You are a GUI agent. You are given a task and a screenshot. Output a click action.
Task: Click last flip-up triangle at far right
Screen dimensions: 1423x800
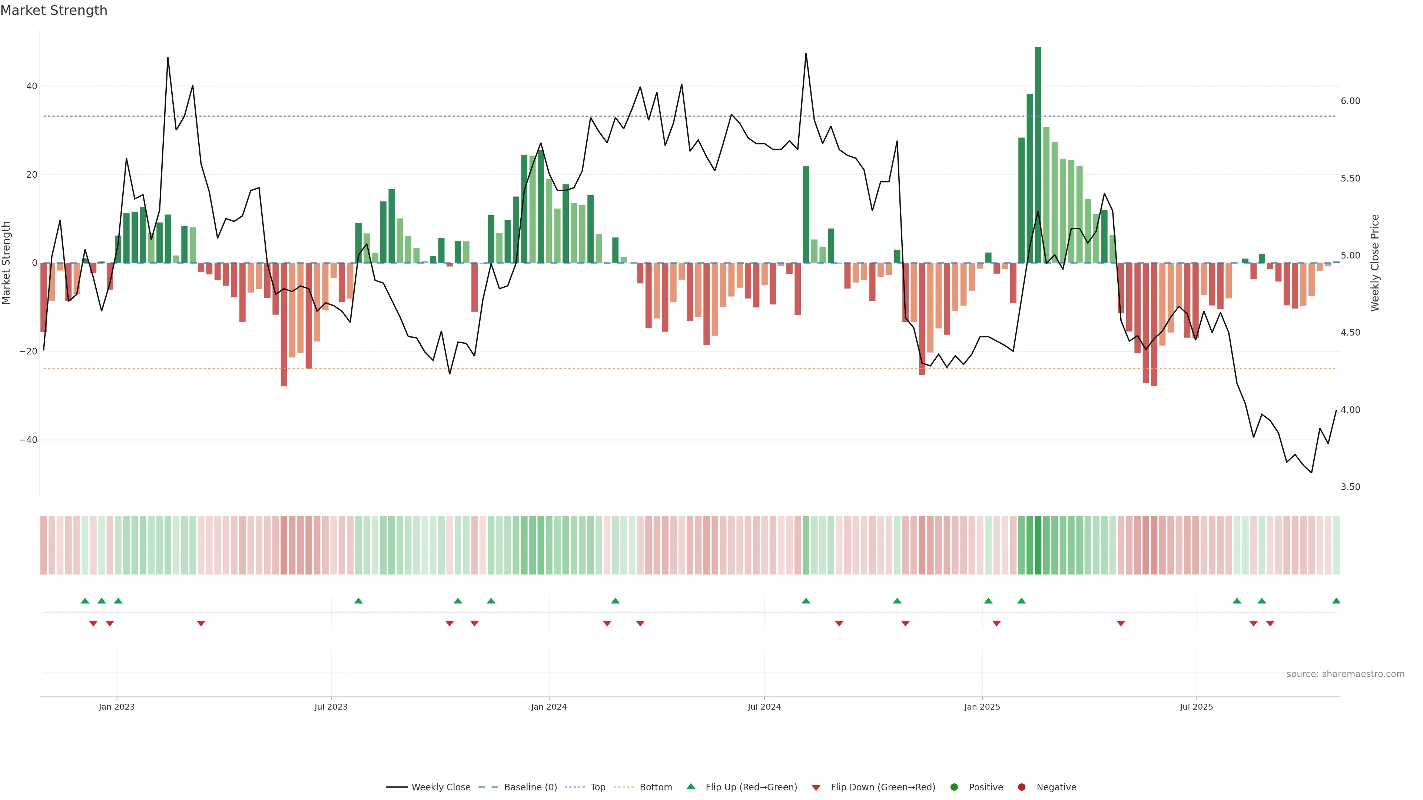1336,601
